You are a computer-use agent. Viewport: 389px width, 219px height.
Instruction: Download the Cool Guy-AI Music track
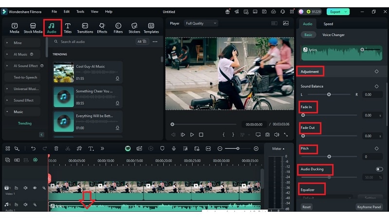(x=117, y=78)
